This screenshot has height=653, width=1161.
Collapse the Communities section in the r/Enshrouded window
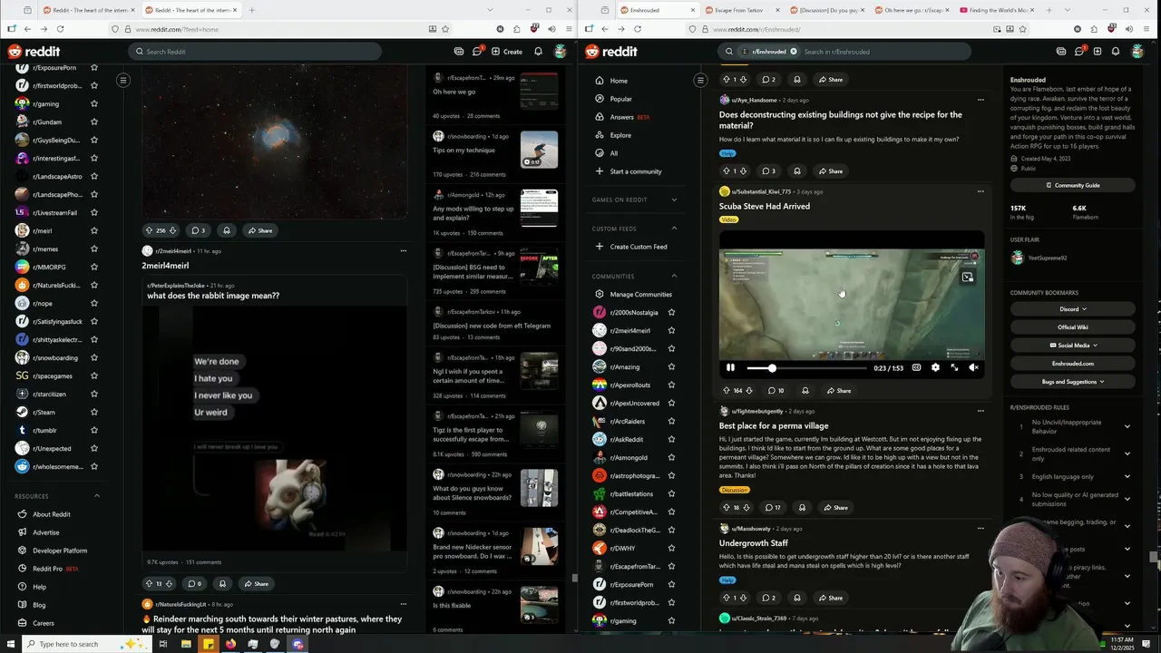[674, 276]
